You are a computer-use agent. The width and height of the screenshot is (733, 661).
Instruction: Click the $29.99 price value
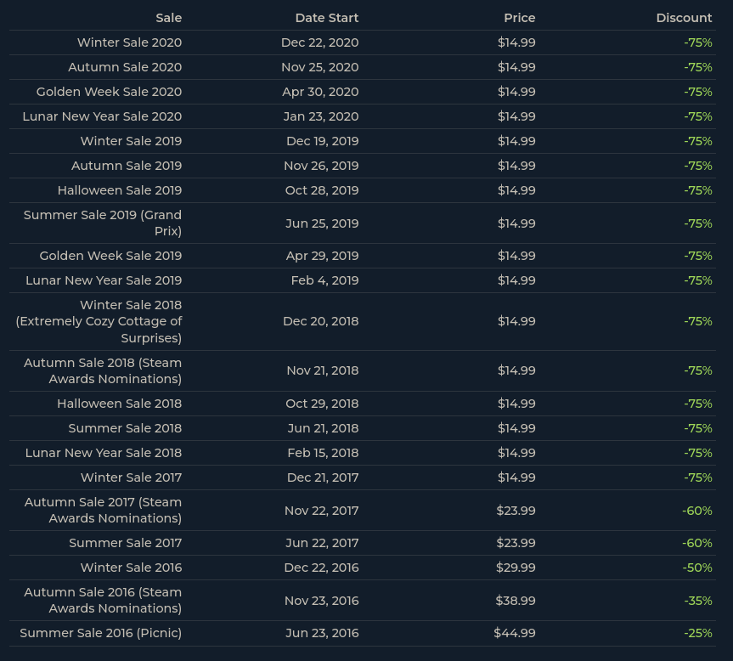point(516,568)
